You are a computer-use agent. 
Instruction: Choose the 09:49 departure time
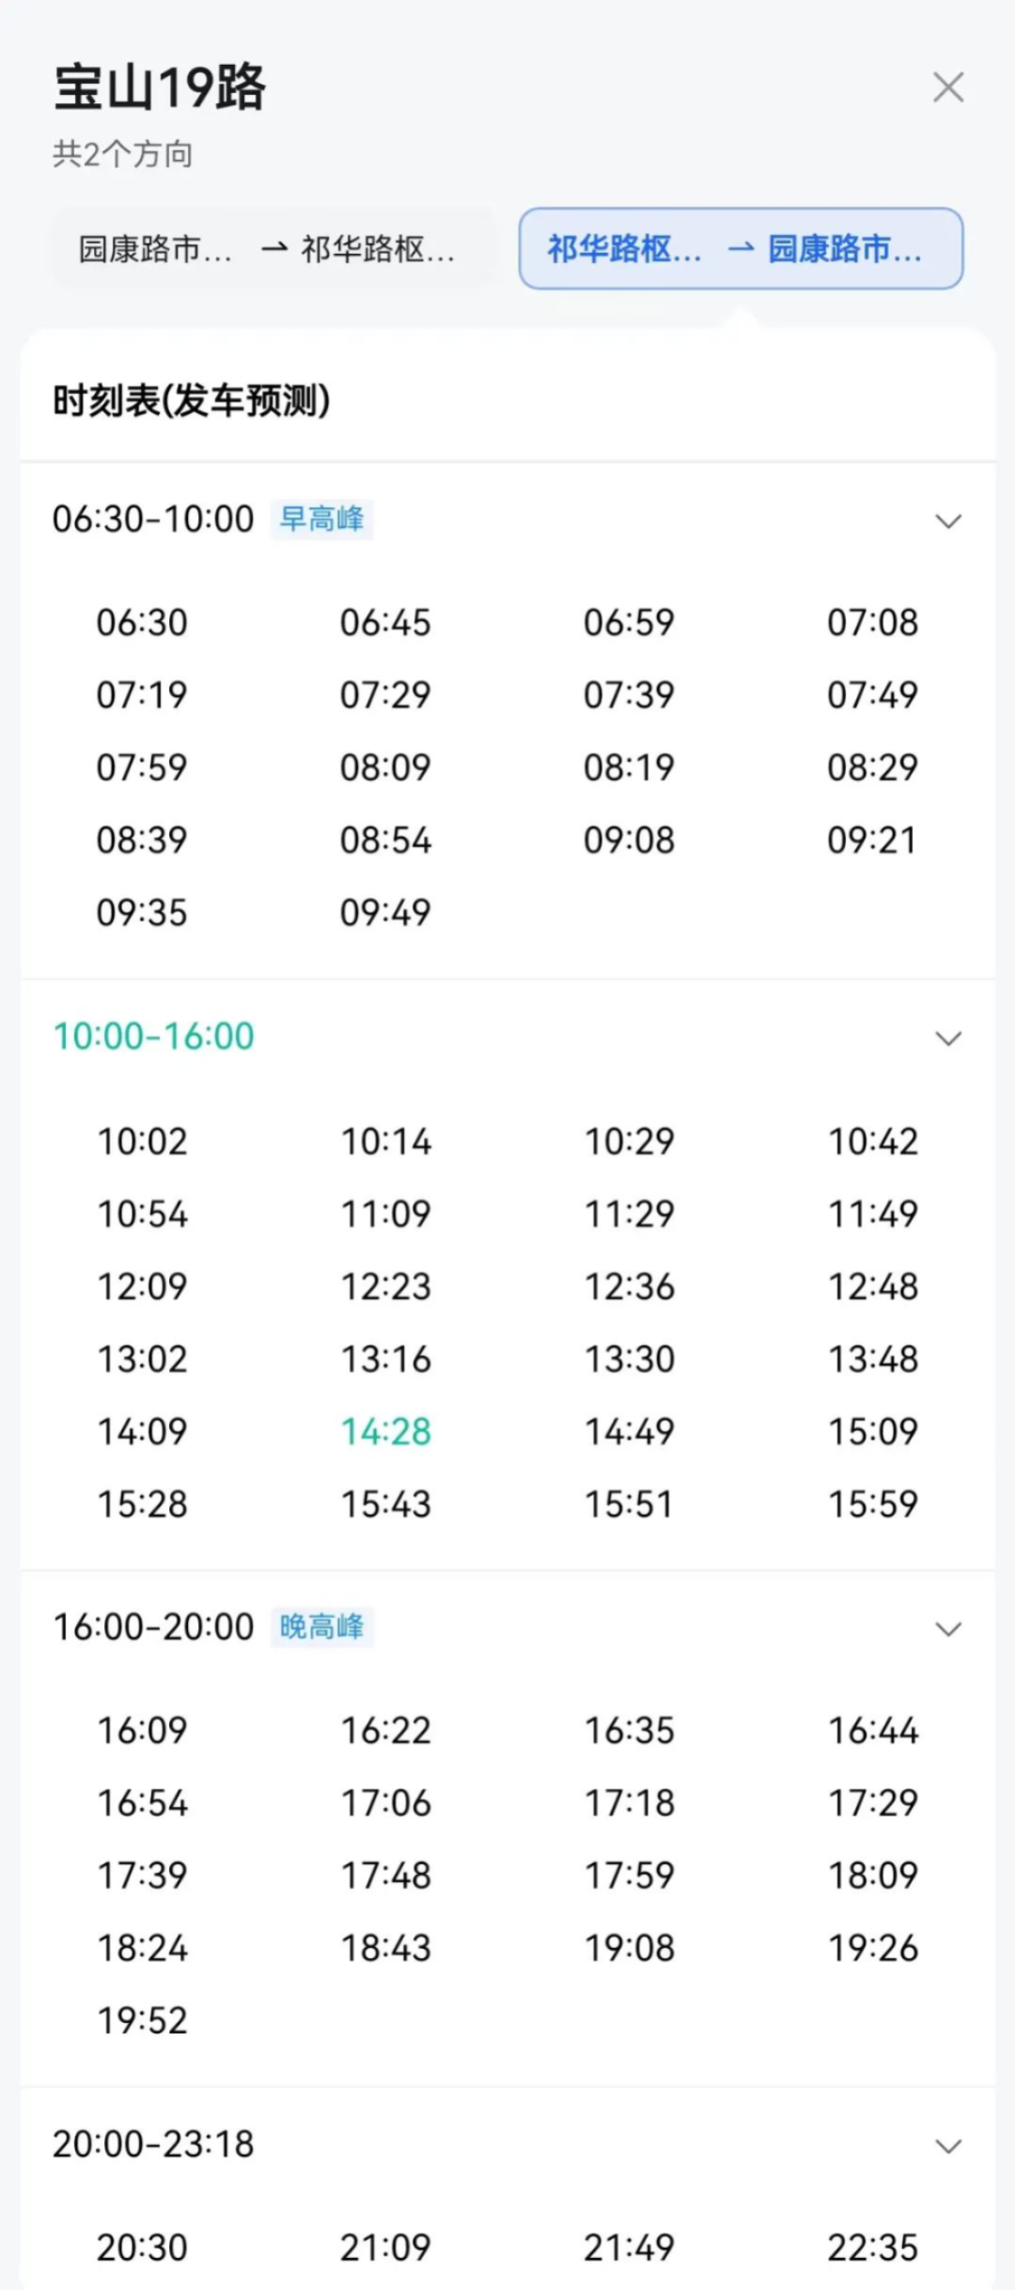(385, 912)
